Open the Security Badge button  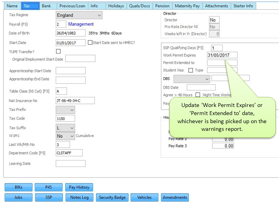pyautogui.click(x=112, y=197)
